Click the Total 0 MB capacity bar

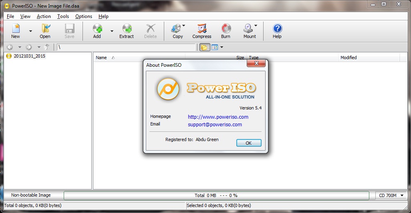(x=216, y=195)
